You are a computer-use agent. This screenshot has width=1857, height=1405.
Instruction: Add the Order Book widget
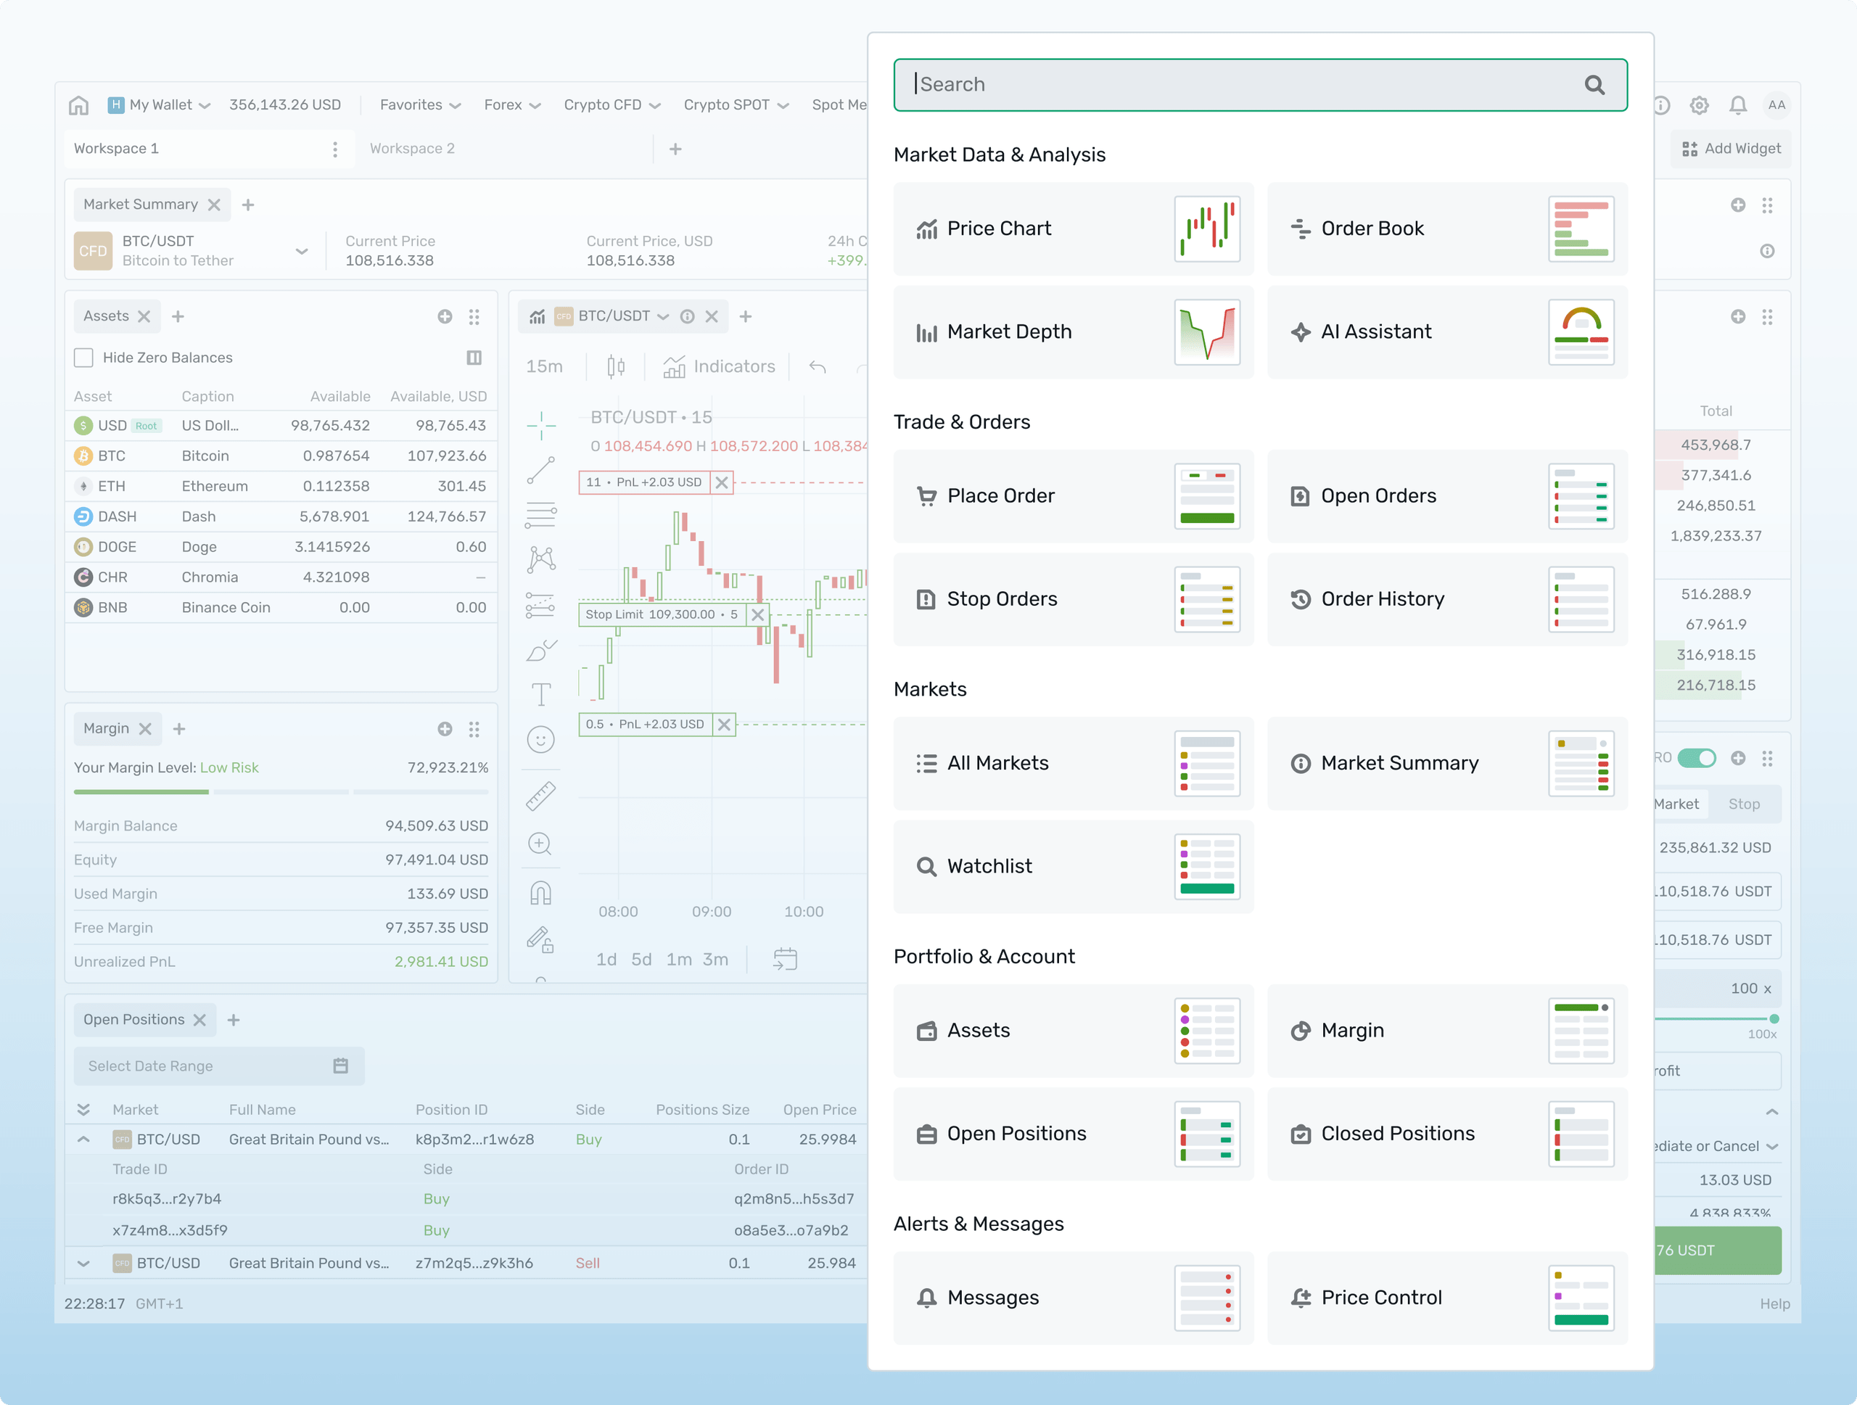coord(1447,229)
